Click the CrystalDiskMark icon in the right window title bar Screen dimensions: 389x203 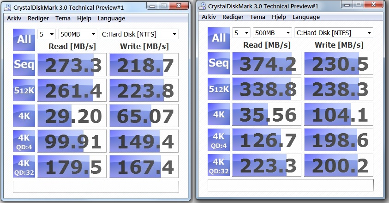point(203,6)
